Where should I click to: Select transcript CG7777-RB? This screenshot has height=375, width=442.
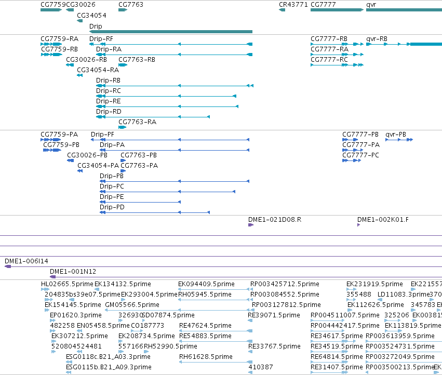329,38
